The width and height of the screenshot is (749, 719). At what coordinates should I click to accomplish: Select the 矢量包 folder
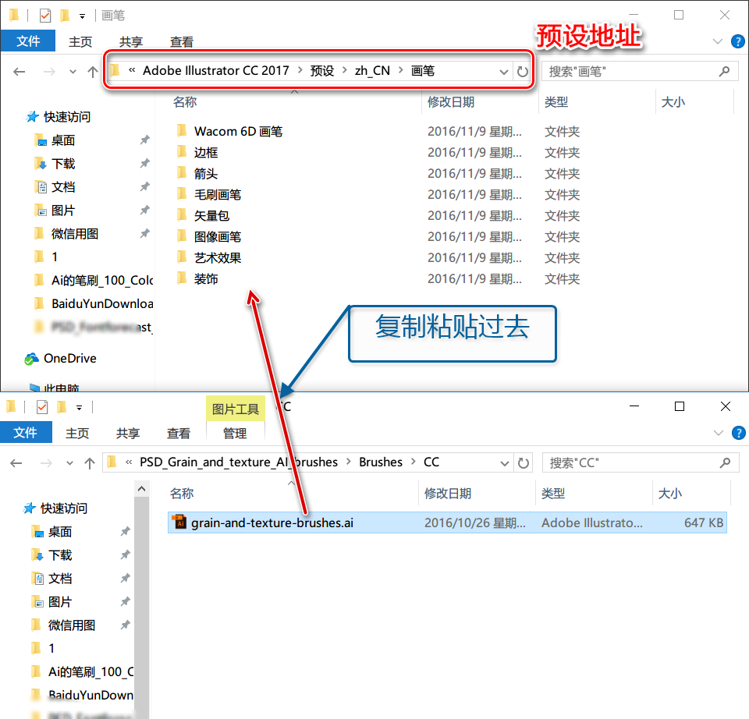point(211,215)
